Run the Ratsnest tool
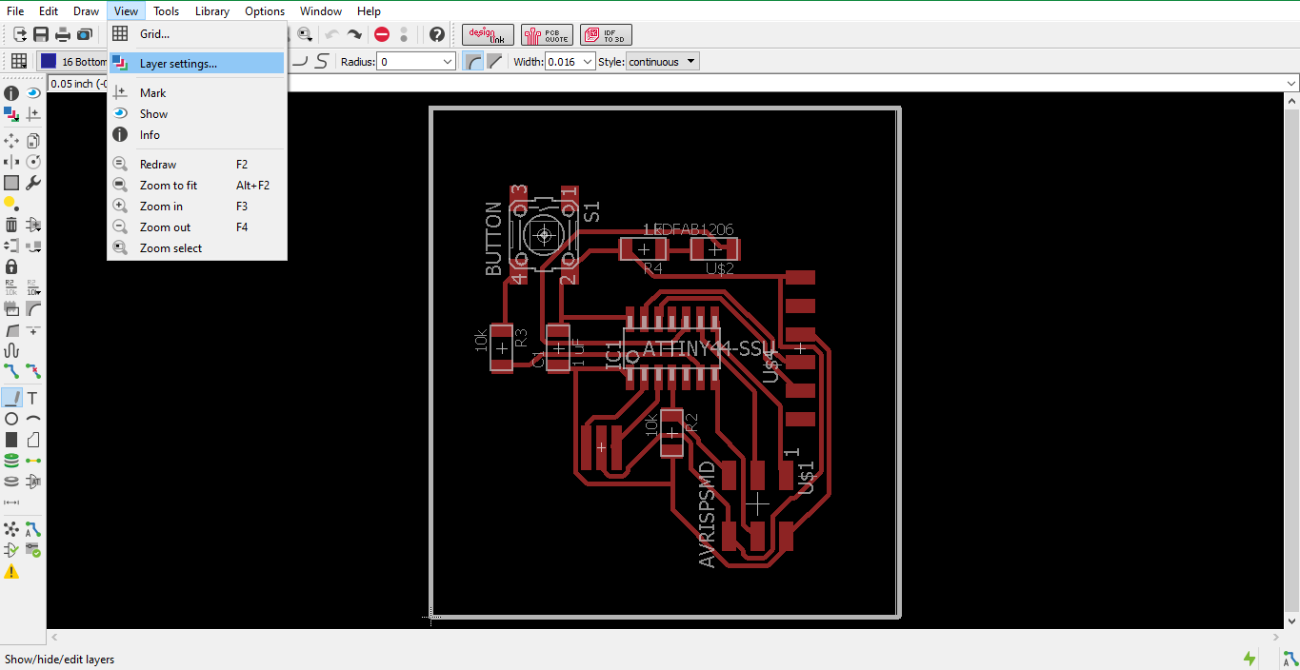The width and height of the screenshot is (1300, 670). 11,529
